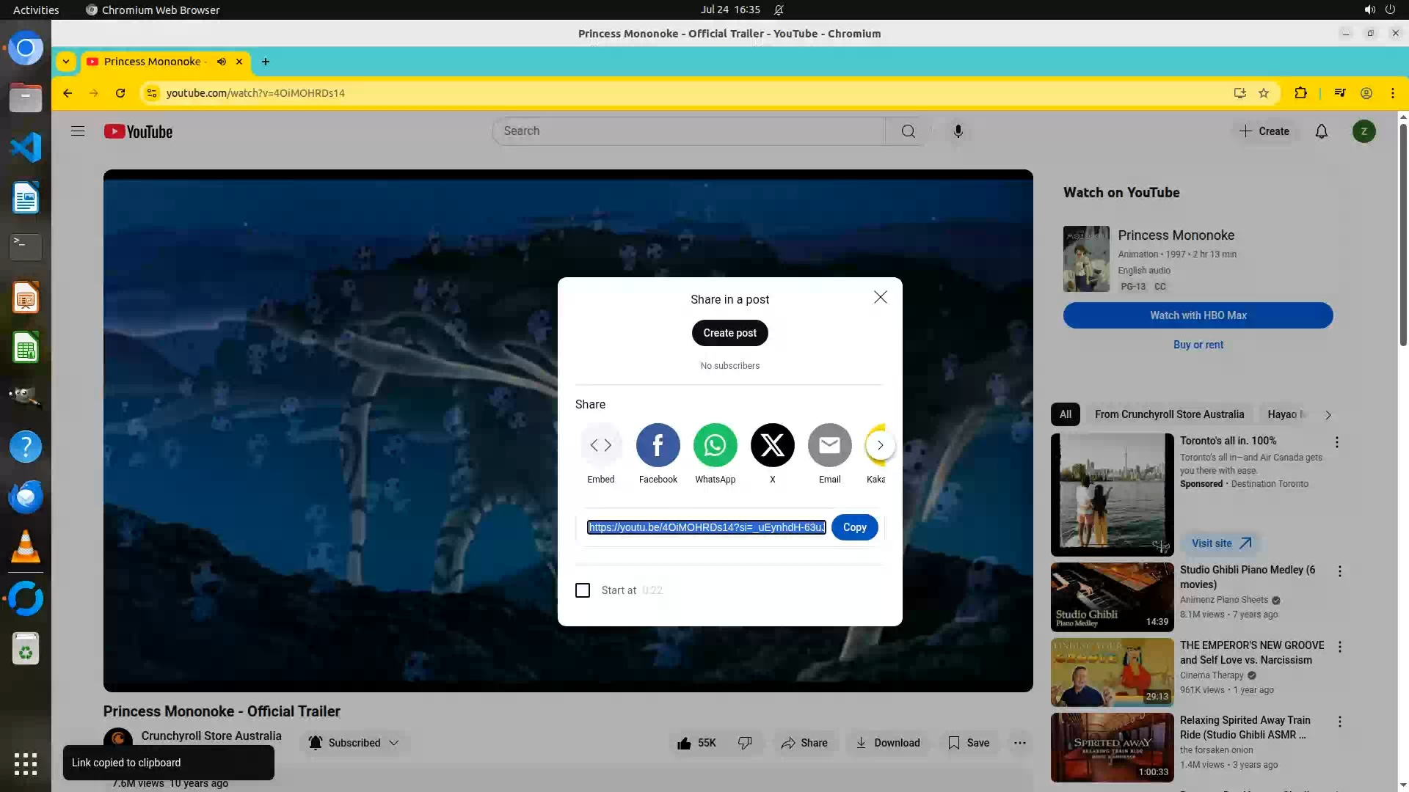Close the share dialog
This screenshot has height=792, width=1409.
pos(880,297)
